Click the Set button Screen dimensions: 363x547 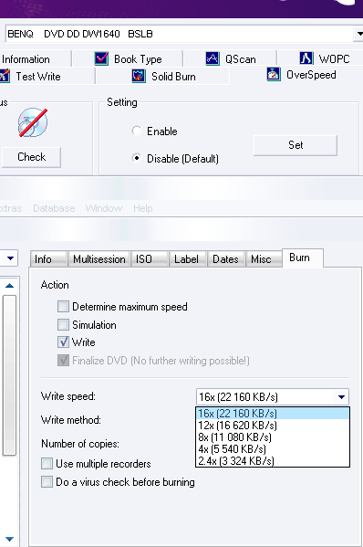(296, 145)
